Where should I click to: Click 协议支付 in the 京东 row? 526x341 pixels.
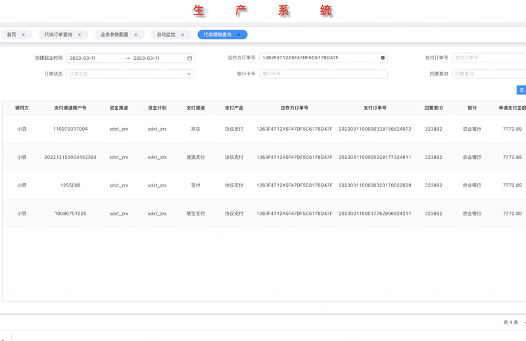(x=234, y=129)
